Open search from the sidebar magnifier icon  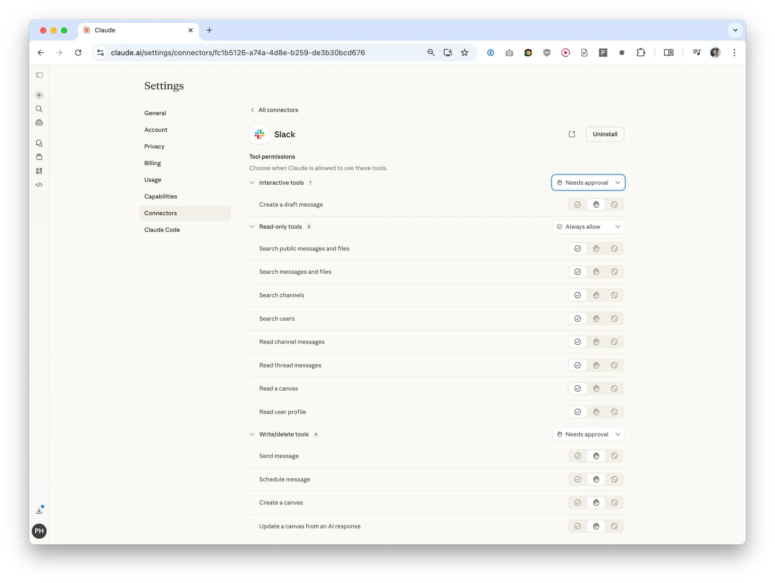[39, 109]
